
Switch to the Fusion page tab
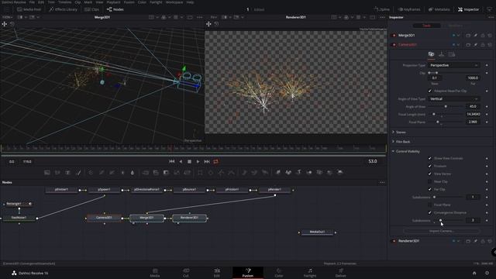[248, 273]
